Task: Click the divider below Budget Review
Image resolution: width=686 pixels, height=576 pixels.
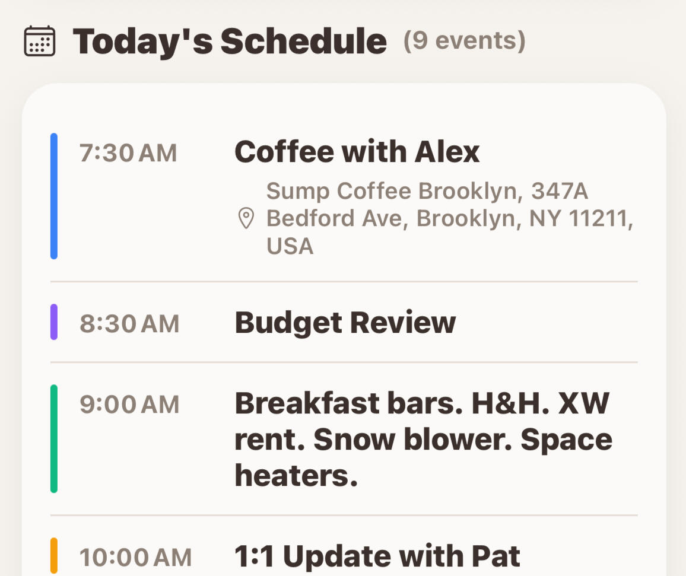Action: 344,362
